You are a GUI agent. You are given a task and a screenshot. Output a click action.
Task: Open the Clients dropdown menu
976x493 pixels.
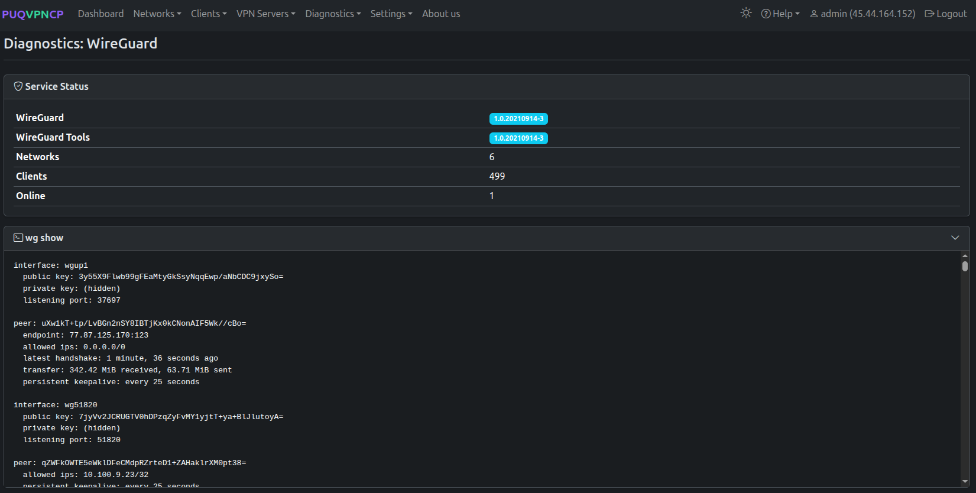[x=209, y=14]
